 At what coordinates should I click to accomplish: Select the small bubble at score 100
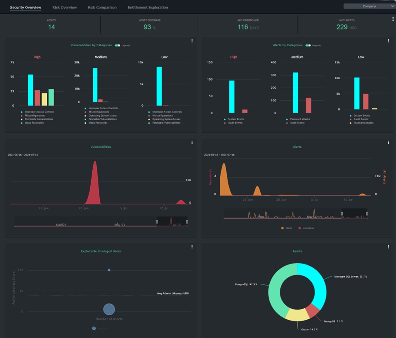[109, 270]
